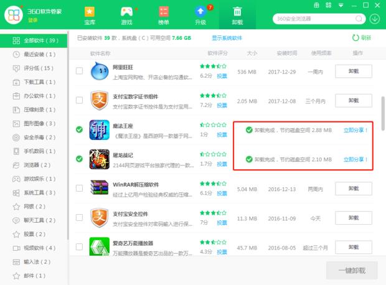Check the WinRAR解压缩软件 checkbox
386x285 pixels.
pos(79,189)
